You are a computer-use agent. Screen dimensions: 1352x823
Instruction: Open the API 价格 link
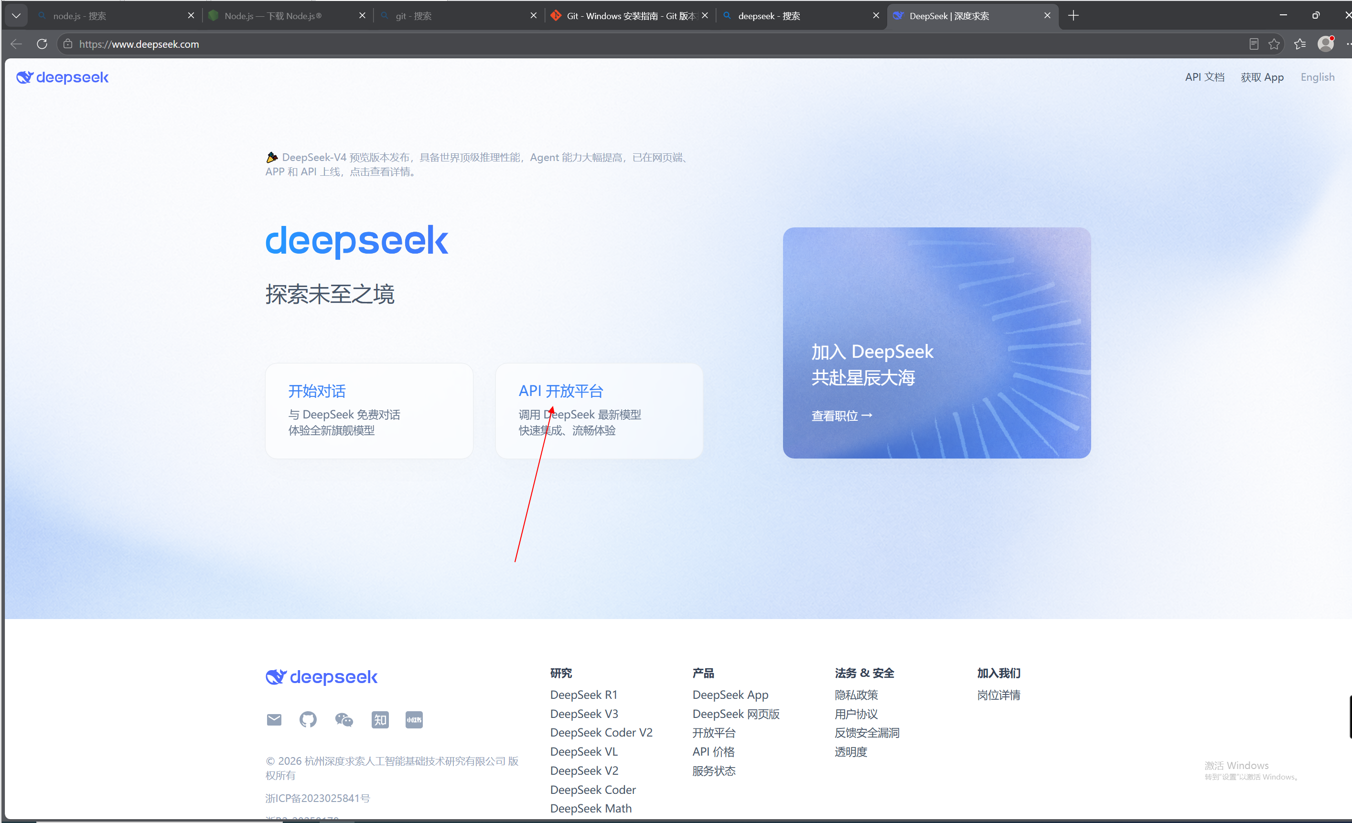point(713,752)
